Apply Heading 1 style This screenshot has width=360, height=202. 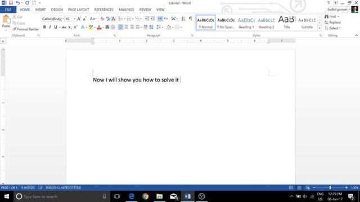pos(246,22)
